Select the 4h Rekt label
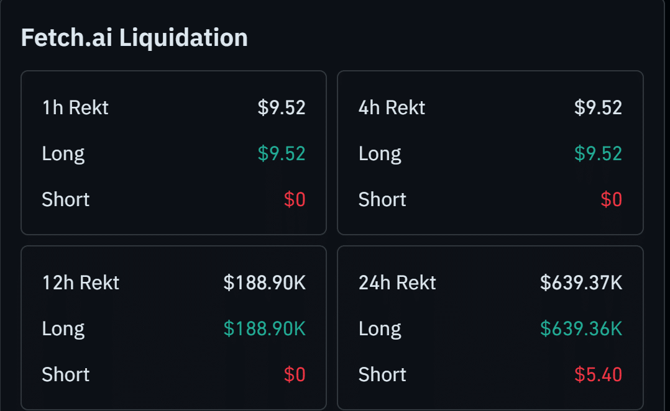Viewport: 670px width, 411px height. (x=392, y=107)
